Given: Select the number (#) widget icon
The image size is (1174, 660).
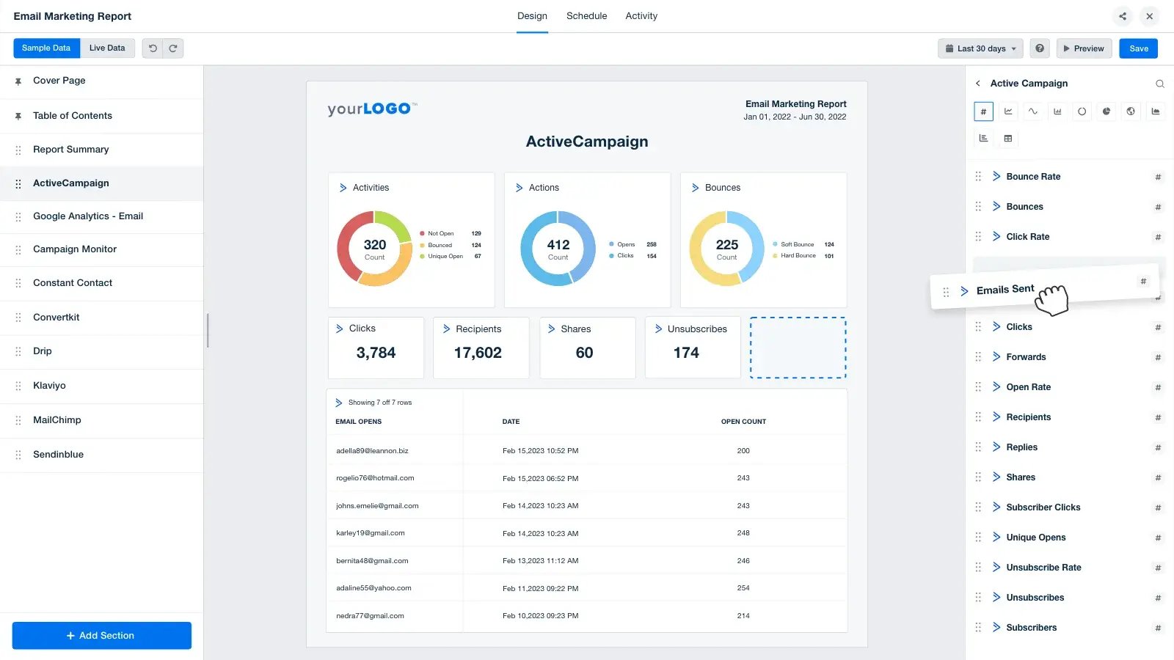Looking at the screenshot, I should tap(983, 111).
